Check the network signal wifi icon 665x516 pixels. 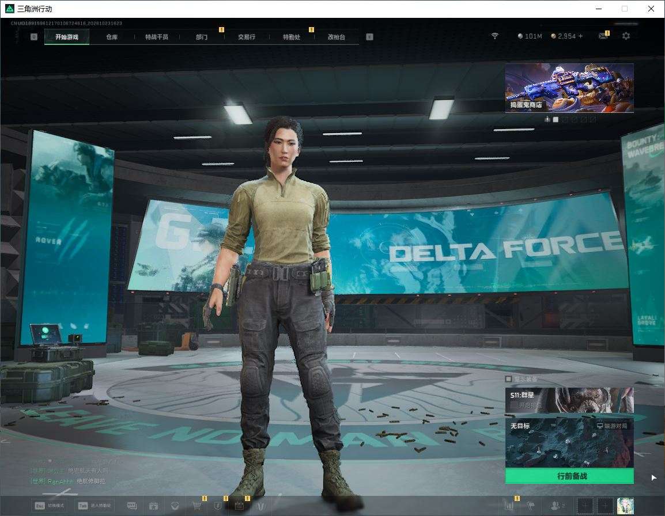point(494,36)
